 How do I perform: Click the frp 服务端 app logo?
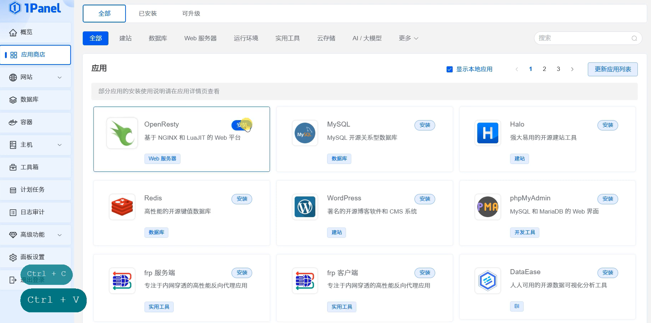tap(122, 281)
